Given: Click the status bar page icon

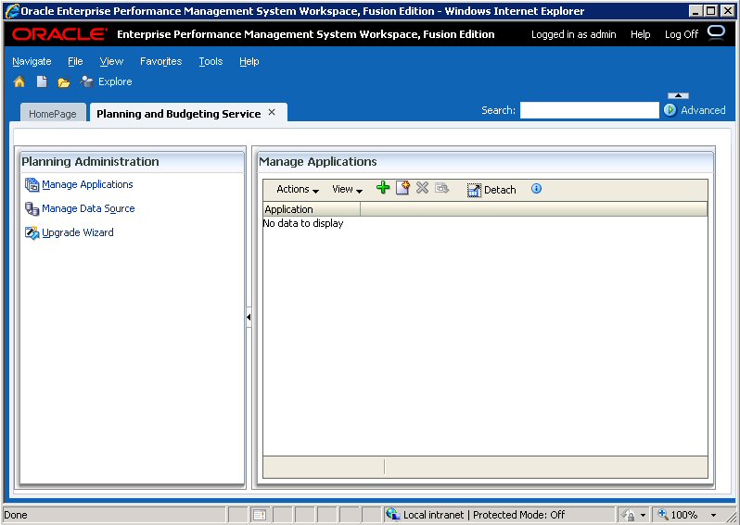Looking at the screenshot, I should pyautogui.click(x=260, y=515).
